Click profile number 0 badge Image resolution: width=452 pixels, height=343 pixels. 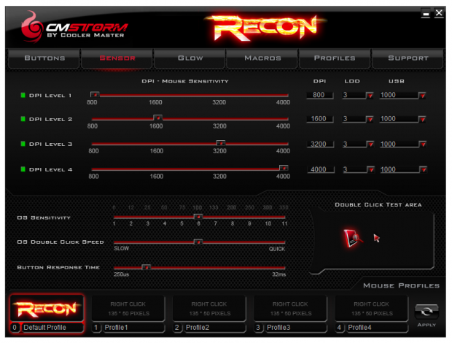click(x=15, y=328)
